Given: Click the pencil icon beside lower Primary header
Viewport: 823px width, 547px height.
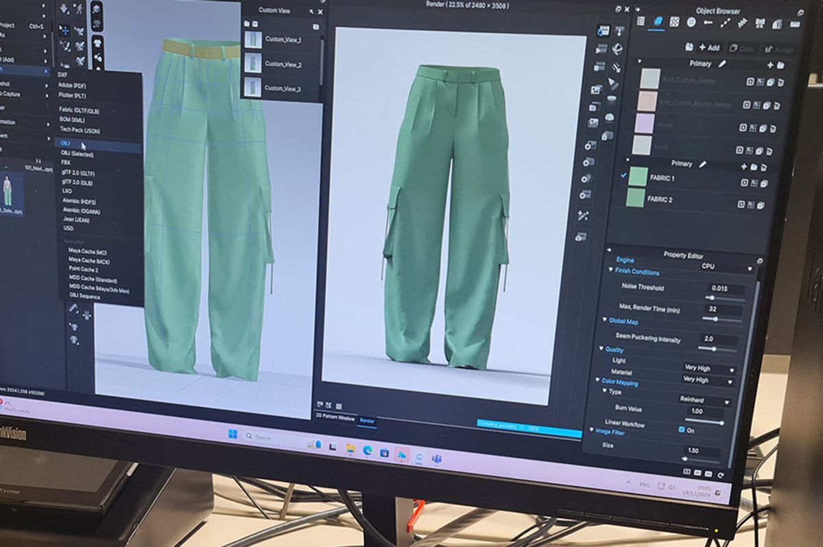Looking at the screenshot, I should (x=703, y=164).
